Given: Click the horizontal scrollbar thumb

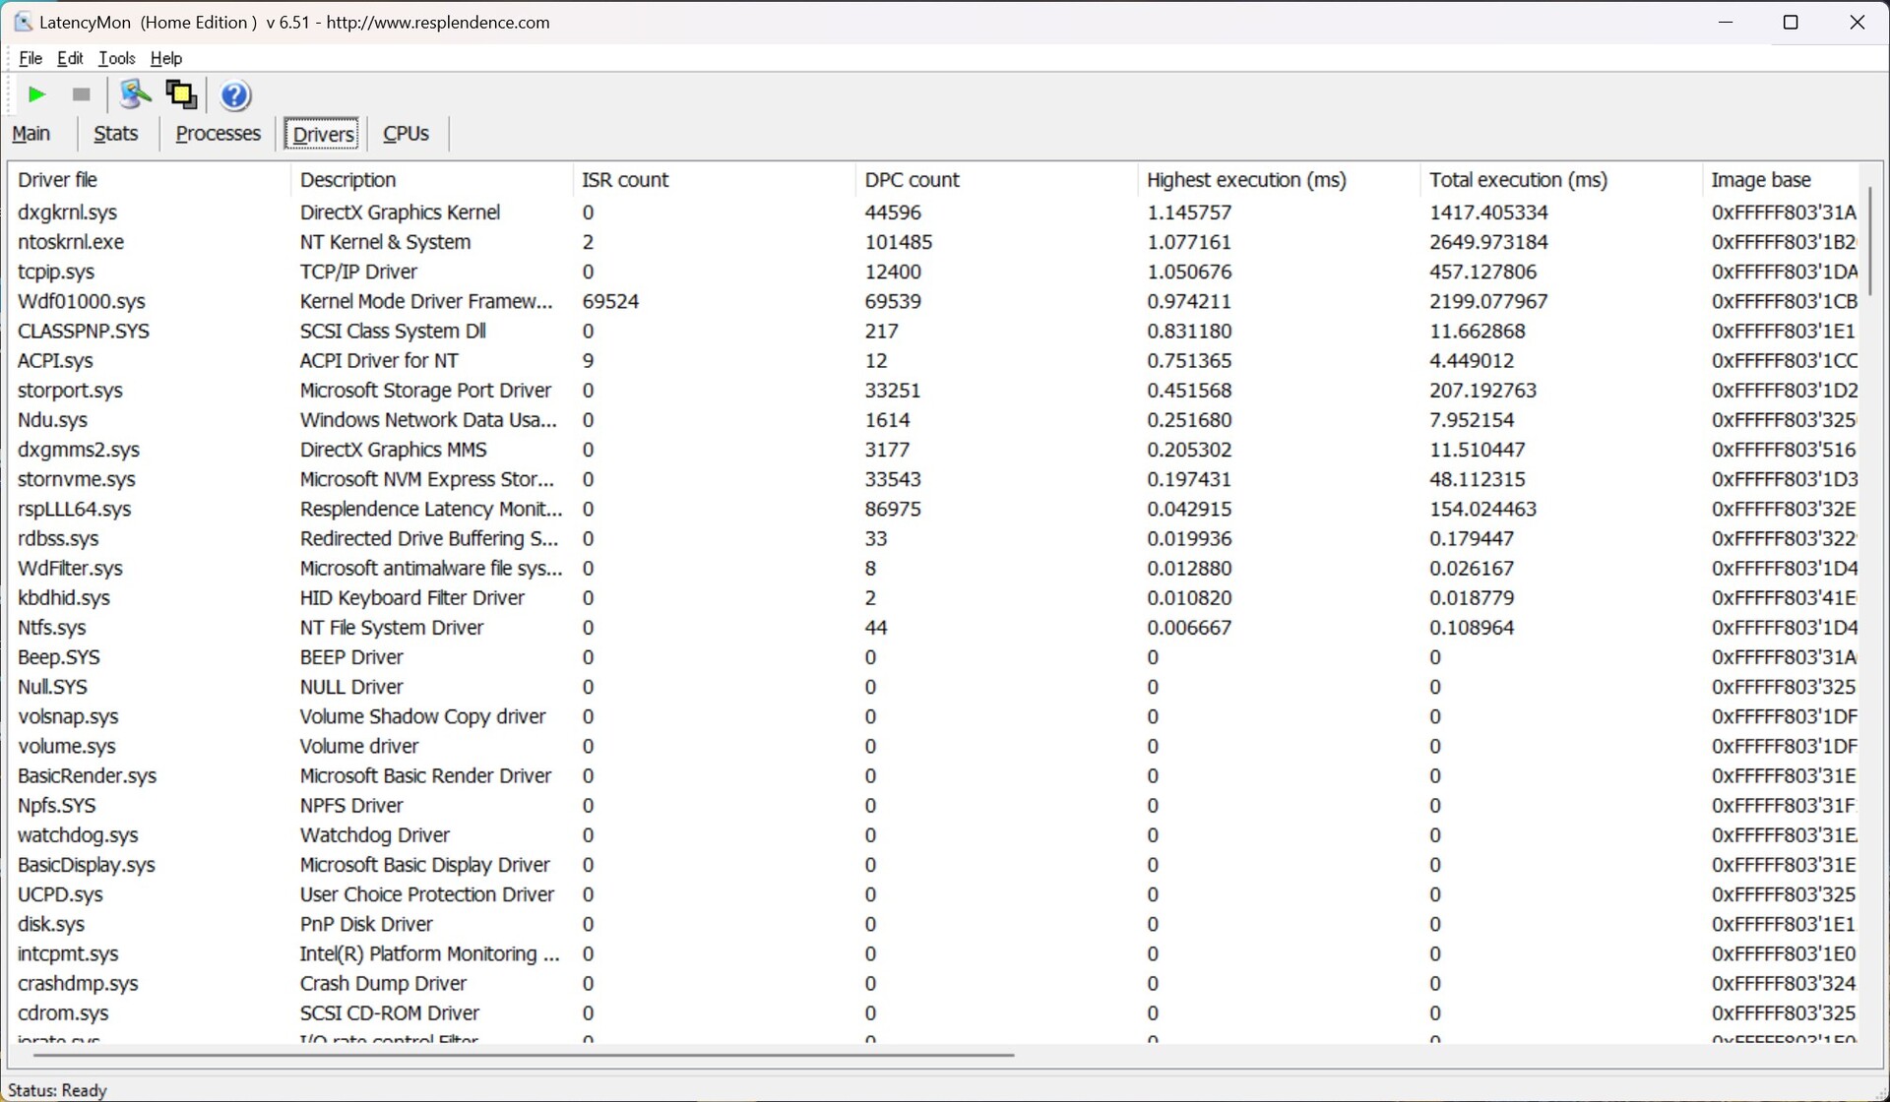Looking at the screenshot, I should [522, 1055].
